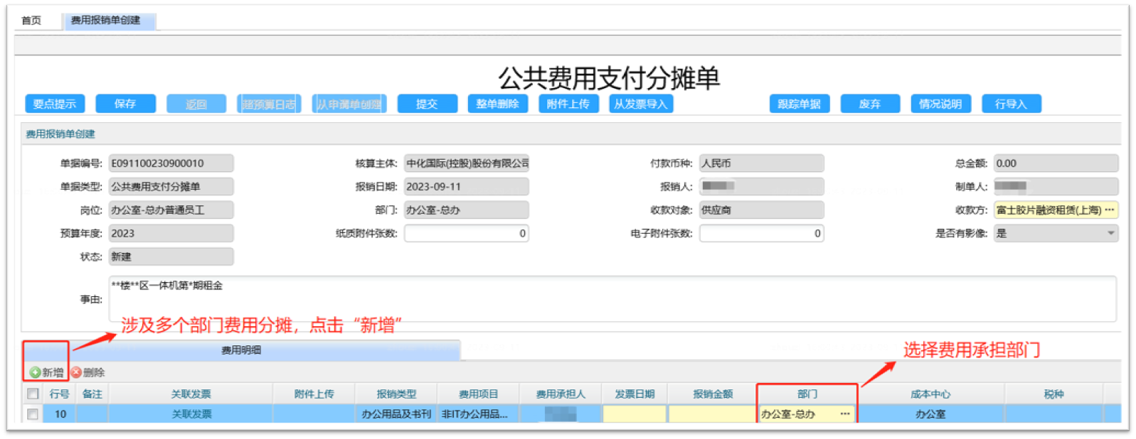The height and width of the screenshot is (439, 1136).
Task: Open the 收款方 lookup ellipsis
Action: tap(1110, 210)
